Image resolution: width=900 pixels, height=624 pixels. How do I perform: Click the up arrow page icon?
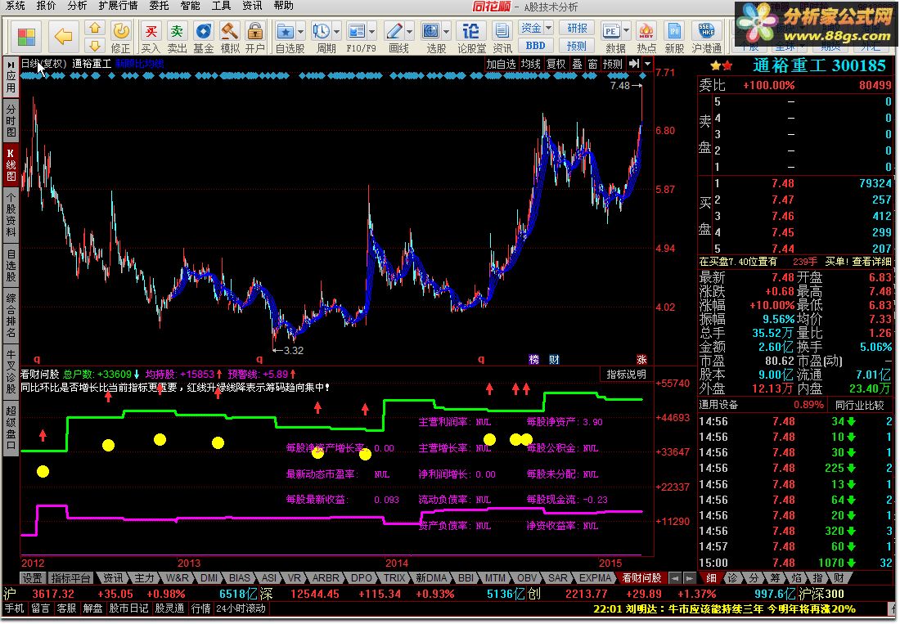tap(95, 28)
